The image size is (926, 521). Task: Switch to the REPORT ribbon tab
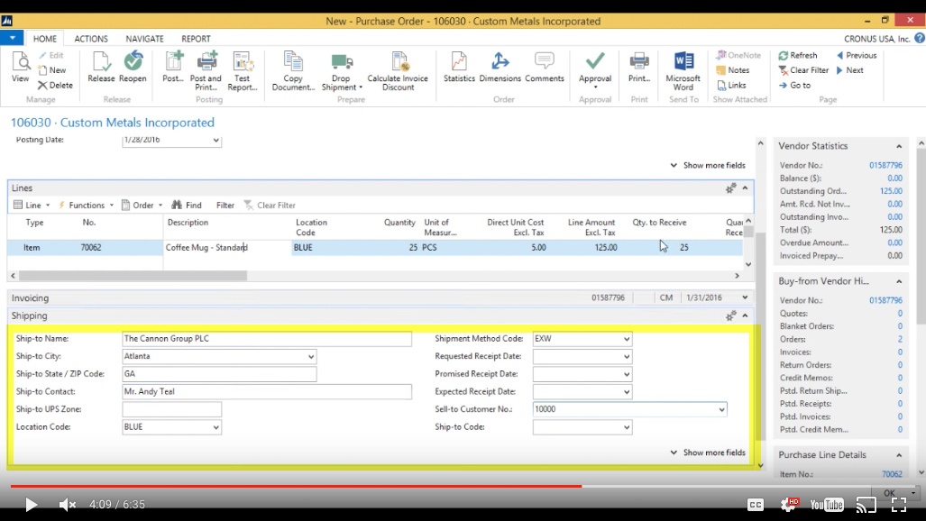tap(196, 39)
